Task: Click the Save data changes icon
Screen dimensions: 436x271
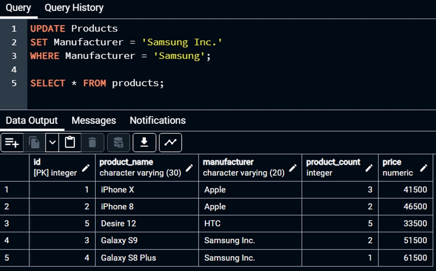Action: pyautogui.click(x=118, y=142)
